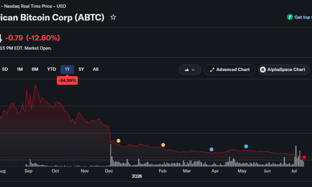Click the Mar label on chart axis

187,171
